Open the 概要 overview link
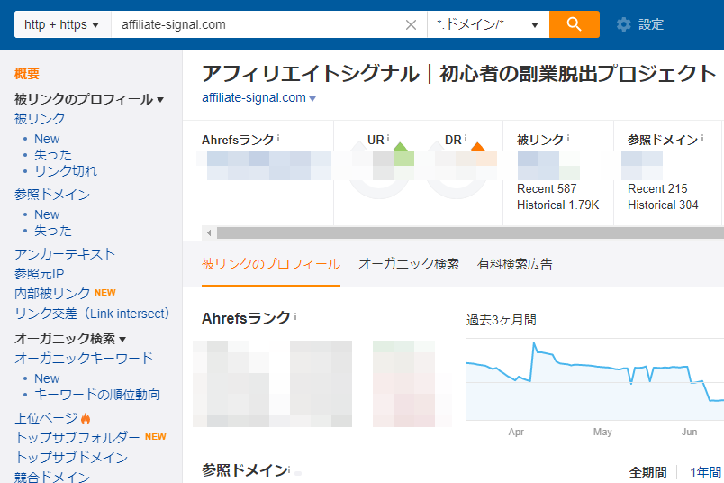Image resolution: width=724 pixels, height=483 pixels. (x=27, y=74)
